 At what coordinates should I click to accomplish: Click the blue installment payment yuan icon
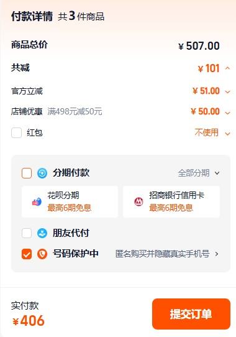pyautogui.click(x=42, y=173)
